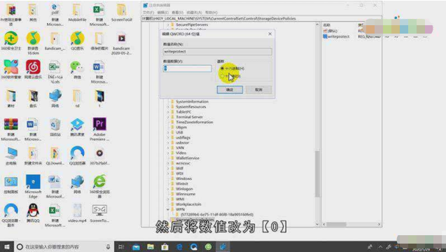Select the WorkplaceJoin tree item
The image size is (446, 252).
tap(188, 204)
